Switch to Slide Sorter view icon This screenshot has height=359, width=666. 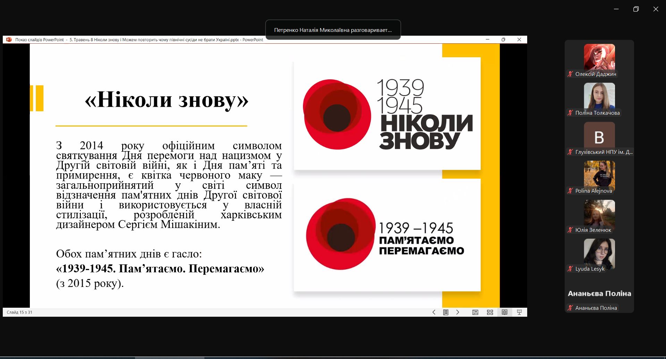[x=490, y=312]
